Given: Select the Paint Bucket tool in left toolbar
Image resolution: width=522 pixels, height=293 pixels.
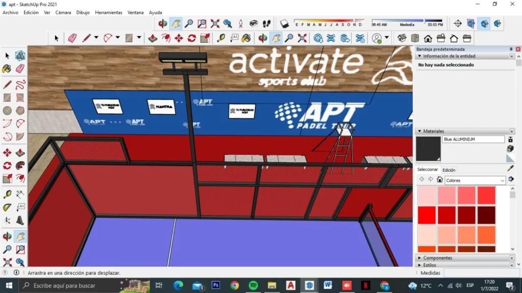Looking at the screenshot, I should pos(7,69).
